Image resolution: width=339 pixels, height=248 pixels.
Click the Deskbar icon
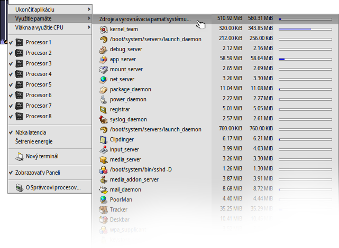click(x=104, y=220)
